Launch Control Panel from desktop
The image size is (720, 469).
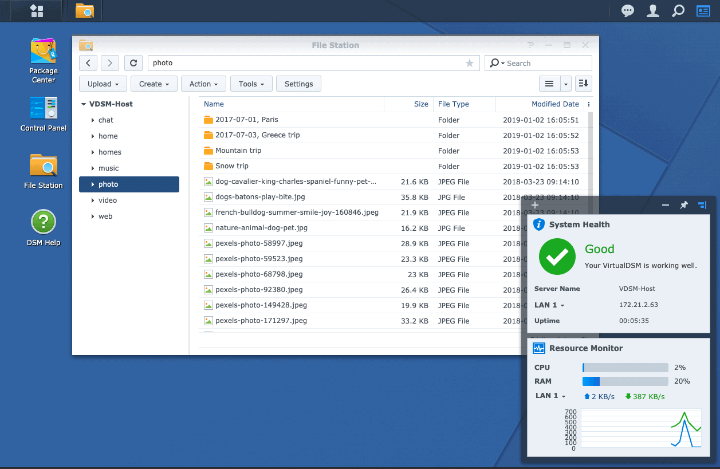[44, 109]
